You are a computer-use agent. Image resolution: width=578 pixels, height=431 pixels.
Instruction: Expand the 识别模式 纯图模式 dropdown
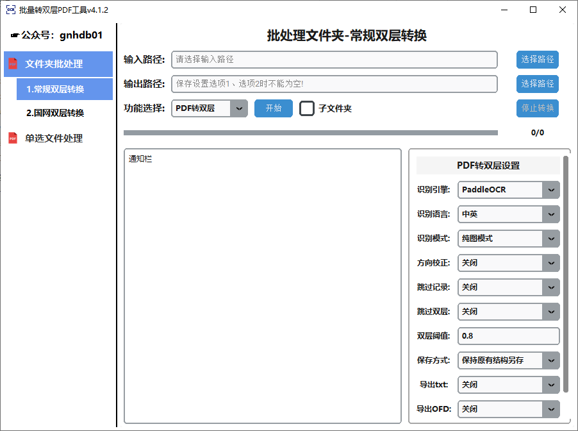click(x=509, y=239)
